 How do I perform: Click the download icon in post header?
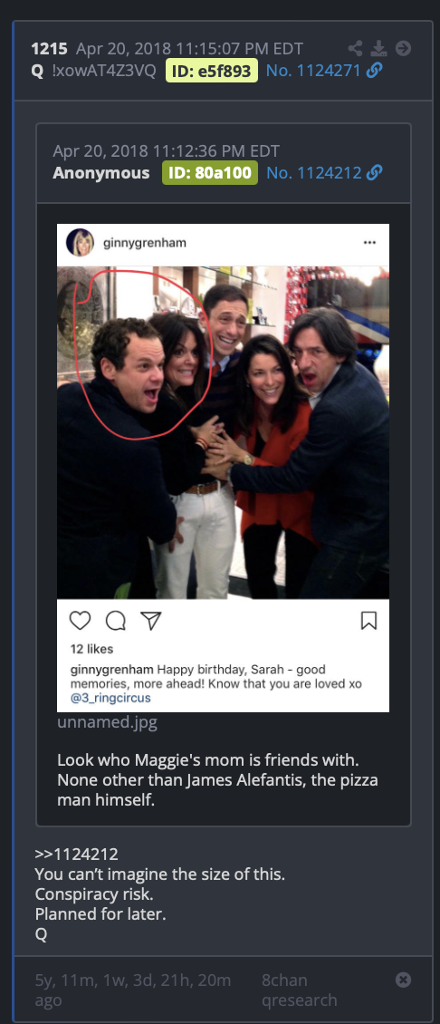(x=378, y=48)
